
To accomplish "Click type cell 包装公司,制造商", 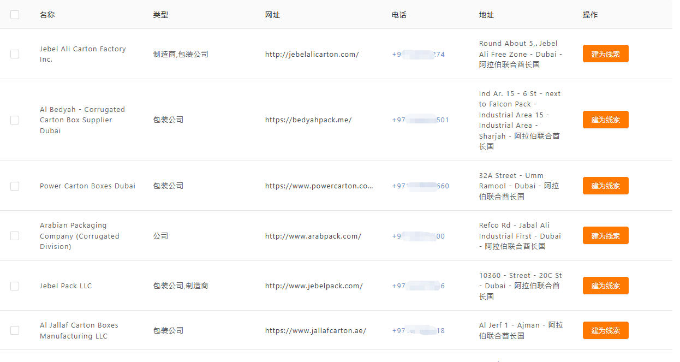I will [x=181, y=286].
